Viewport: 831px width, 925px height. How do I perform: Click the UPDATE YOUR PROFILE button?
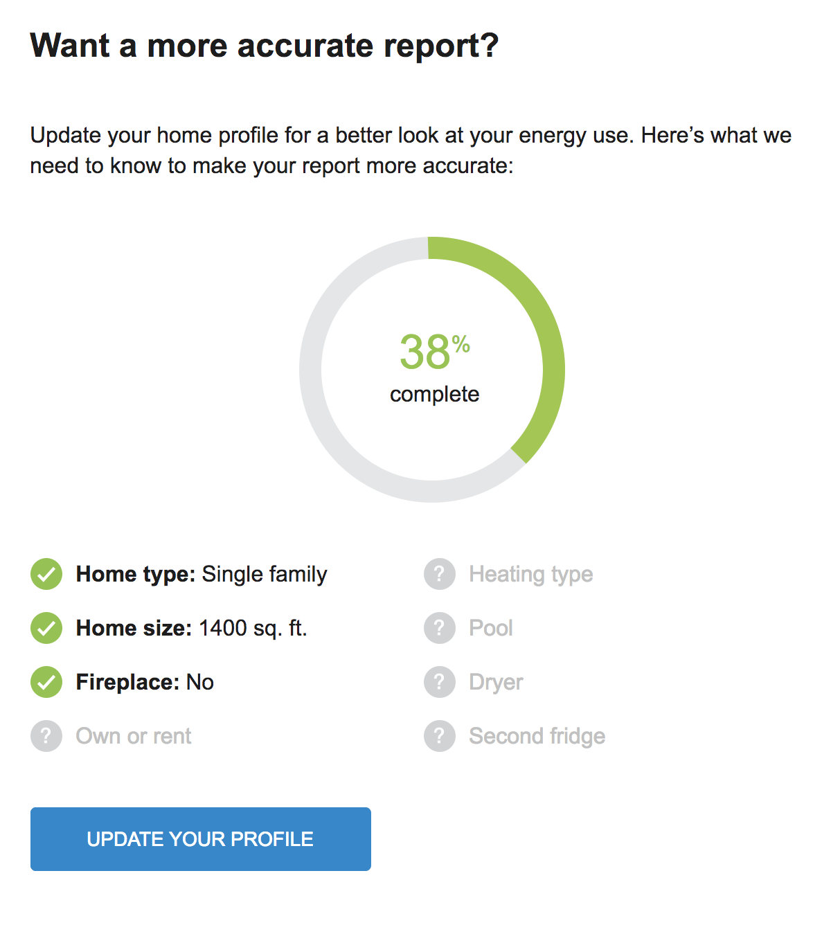(x=200, y=838)
